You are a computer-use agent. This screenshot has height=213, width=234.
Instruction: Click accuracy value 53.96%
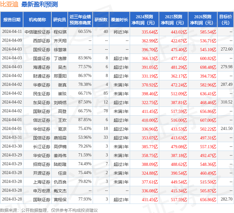85,137
